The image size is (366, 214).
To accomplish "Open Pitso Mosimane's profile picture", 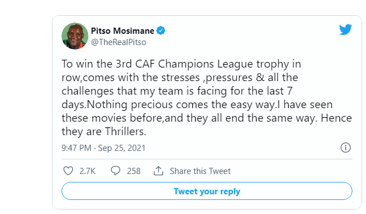I will (x=75, y=36).
